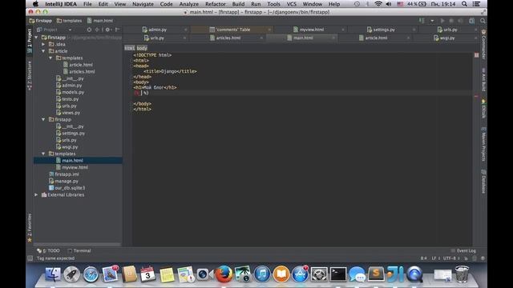This screenshot has height=288, width=513.
Task: Hide the Project tool window with pin icon
Action: (117, 30)
